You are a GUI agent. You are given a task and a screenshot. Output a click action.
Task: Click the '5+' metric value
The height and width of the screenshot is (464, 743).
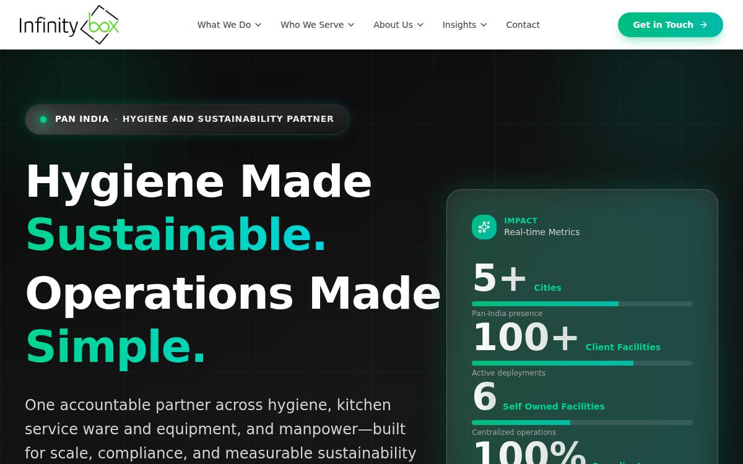pos(500,278)
